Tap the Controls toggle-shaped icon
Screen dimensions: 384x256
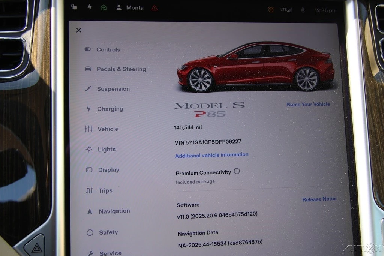[88, 49]
